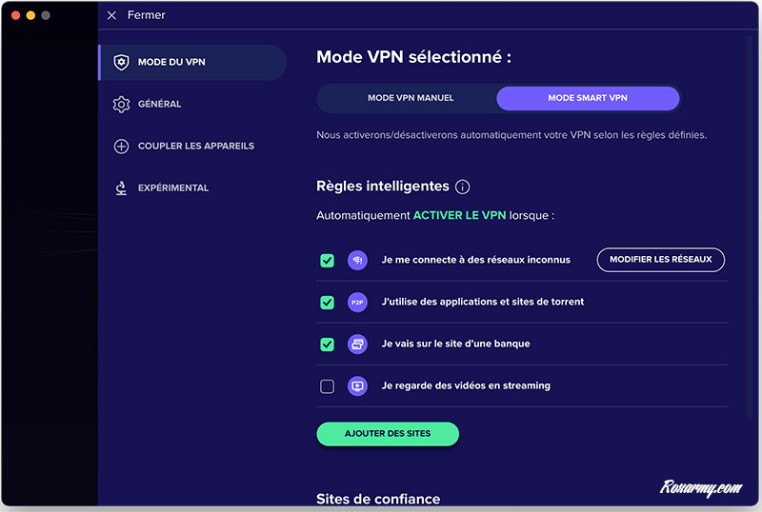Click the P2P torrent rule icon
762x512 pixels.
[x=357, y=303]
